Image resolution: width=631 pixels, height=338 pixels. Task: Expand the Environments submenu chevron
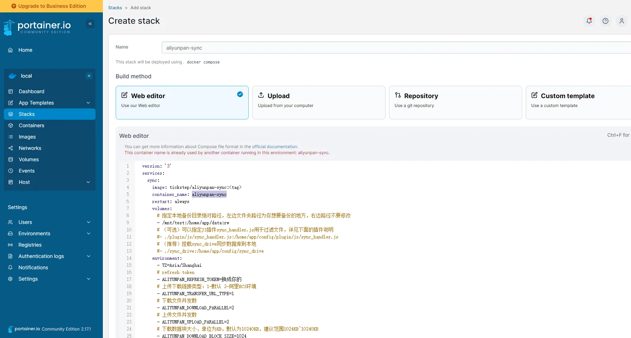tap(89, 233)
